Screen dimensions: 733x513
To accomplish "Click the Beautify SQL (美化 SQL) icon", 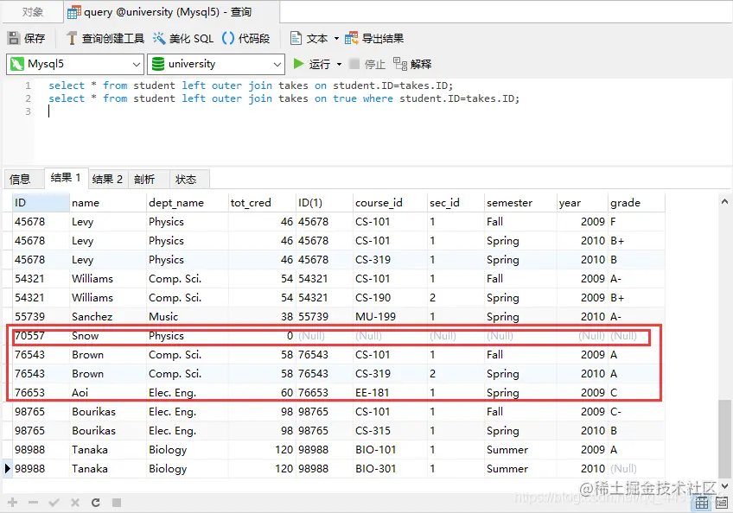I will click(159, 38).
